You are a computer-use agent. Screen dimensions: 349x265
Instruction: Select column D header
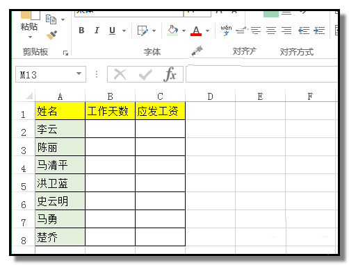point(210,96)
